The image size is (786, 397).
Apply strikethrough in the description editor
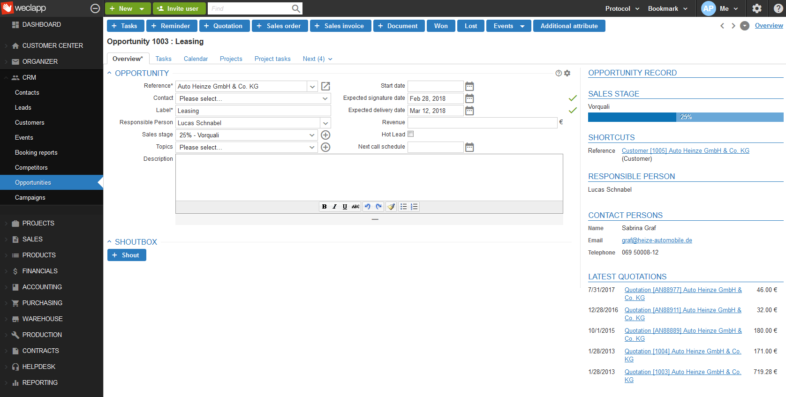355,207
